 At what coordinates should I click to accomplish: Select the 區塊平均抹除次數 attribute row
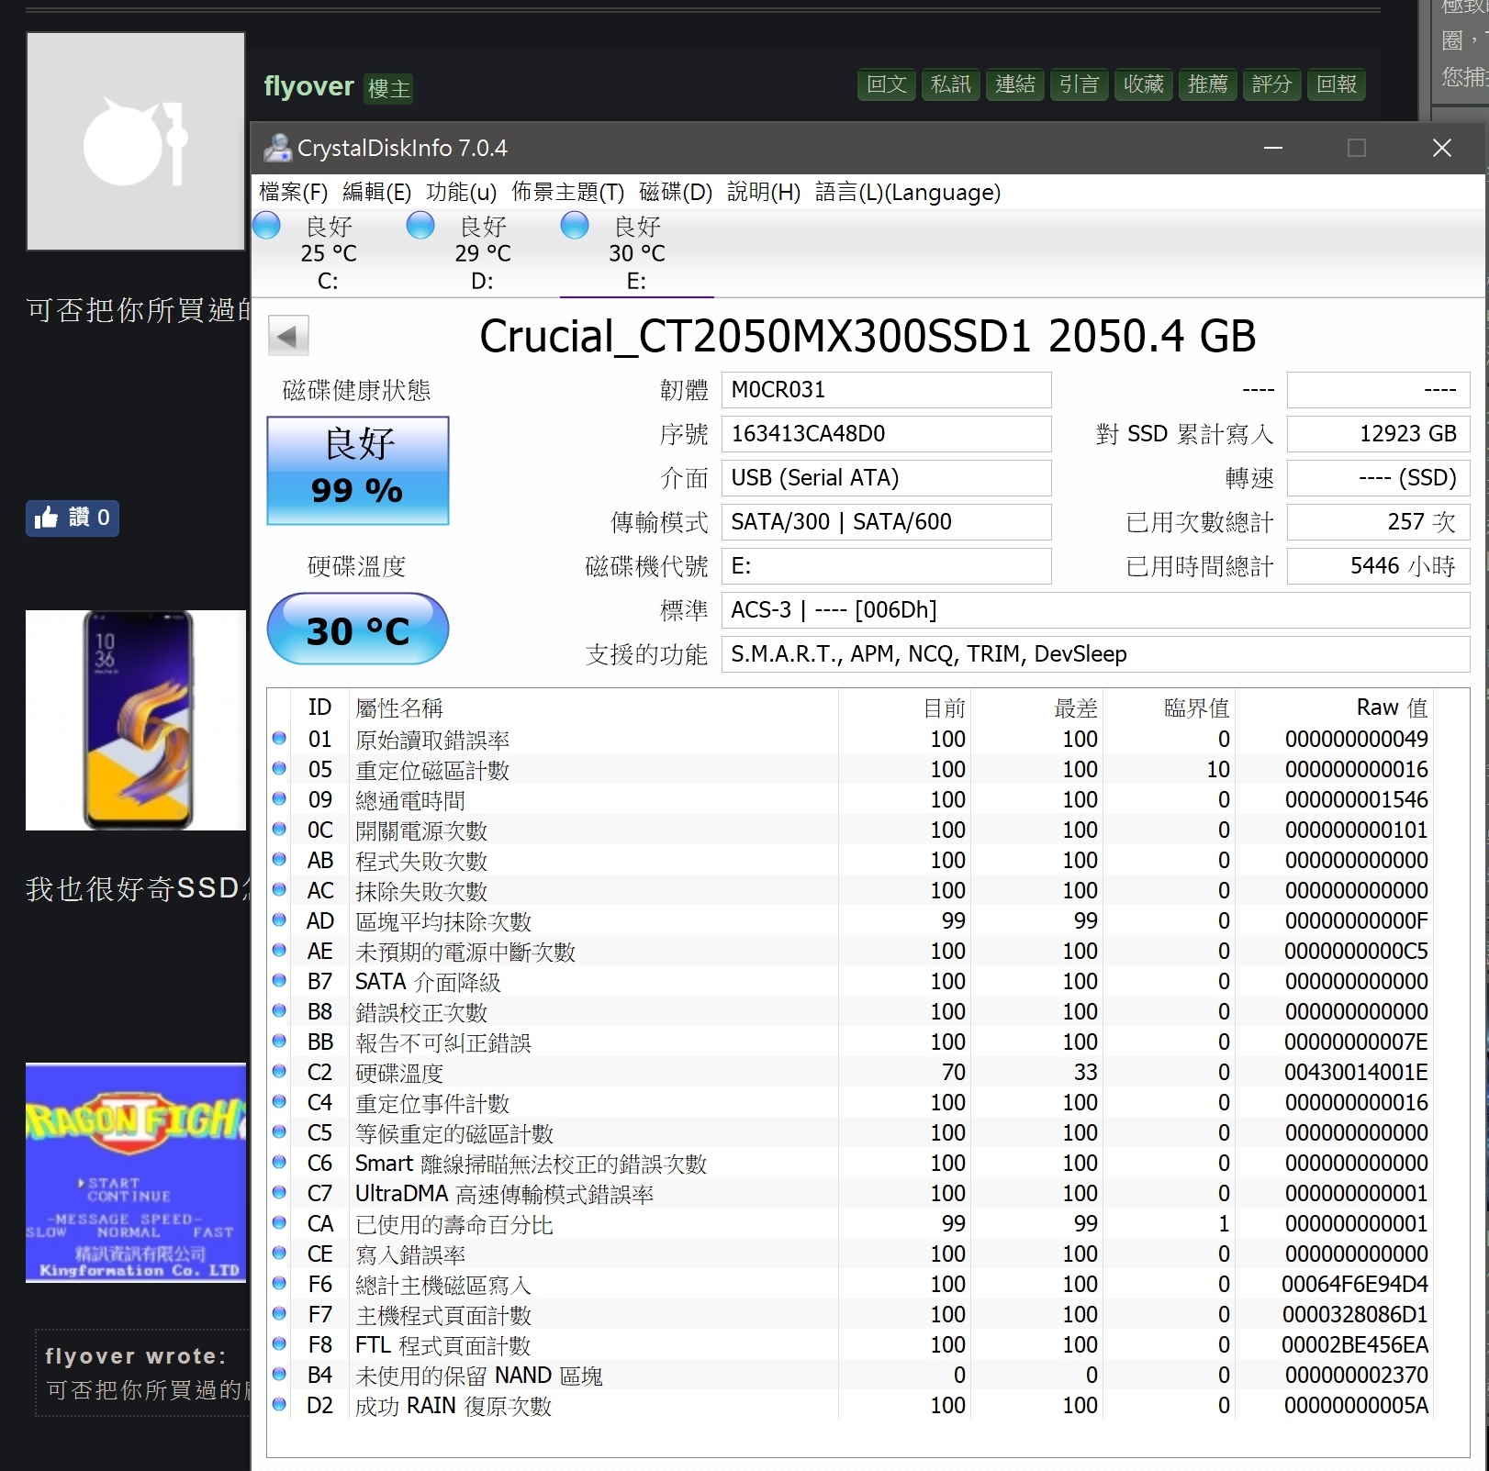point(850,920)
